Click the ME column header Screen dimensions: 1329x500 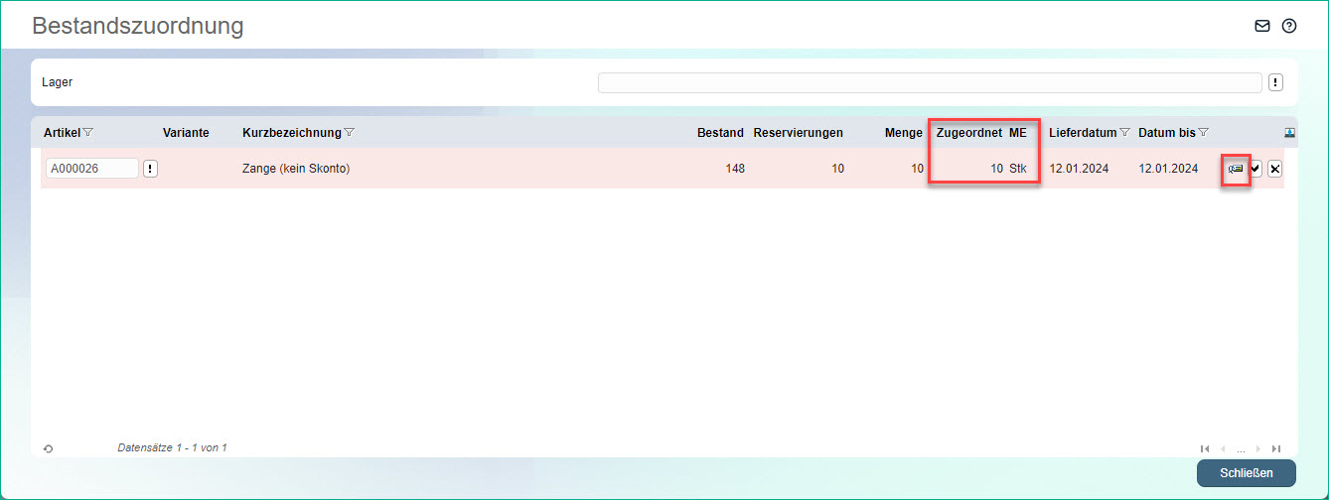pyautogui.click(x=1018, y=132)
